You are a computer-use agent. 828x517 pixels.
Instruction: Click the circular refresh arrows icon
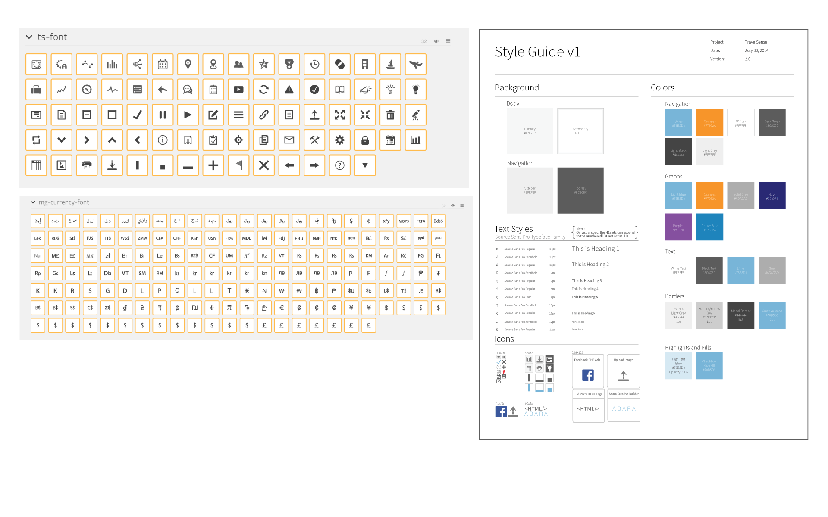tap(264, 90)
